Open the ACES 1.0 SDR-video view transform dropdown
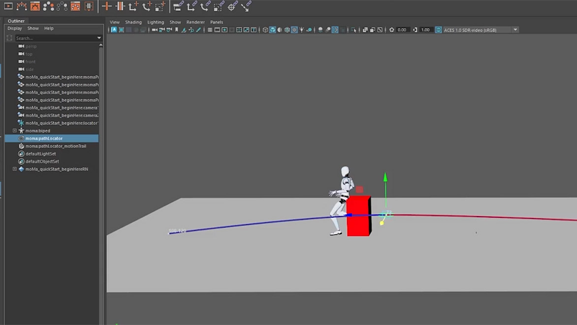The height and width of the screenshot is (325, 577). point(515,30)
